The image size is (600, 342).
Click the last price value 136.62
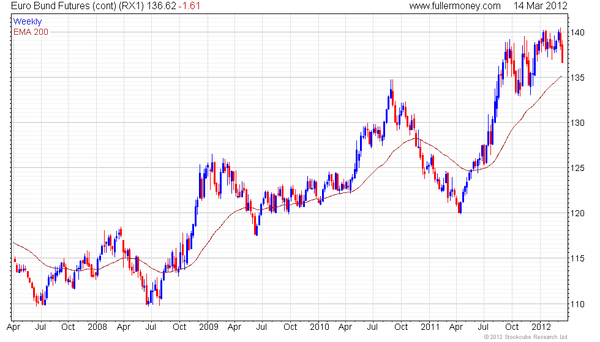[x=161, y=6]
